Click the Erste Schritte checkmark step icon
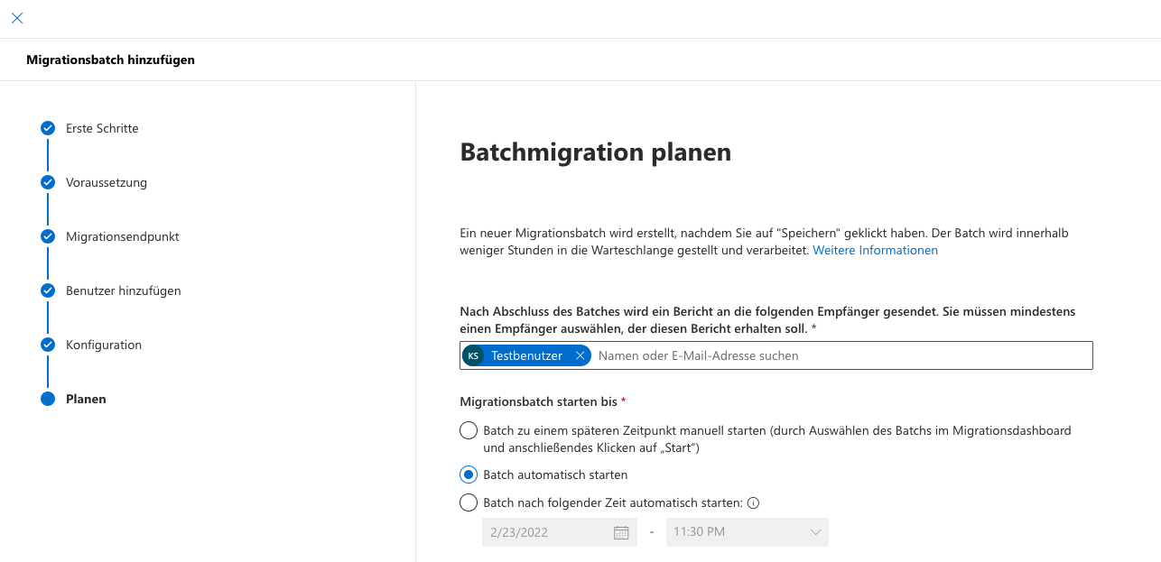This screenshot has height=562, width=1161. click(x=48, y=128)
